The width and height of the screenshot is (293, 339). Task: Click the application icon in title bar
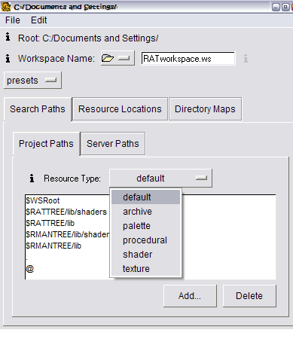(x=6, y=7)
